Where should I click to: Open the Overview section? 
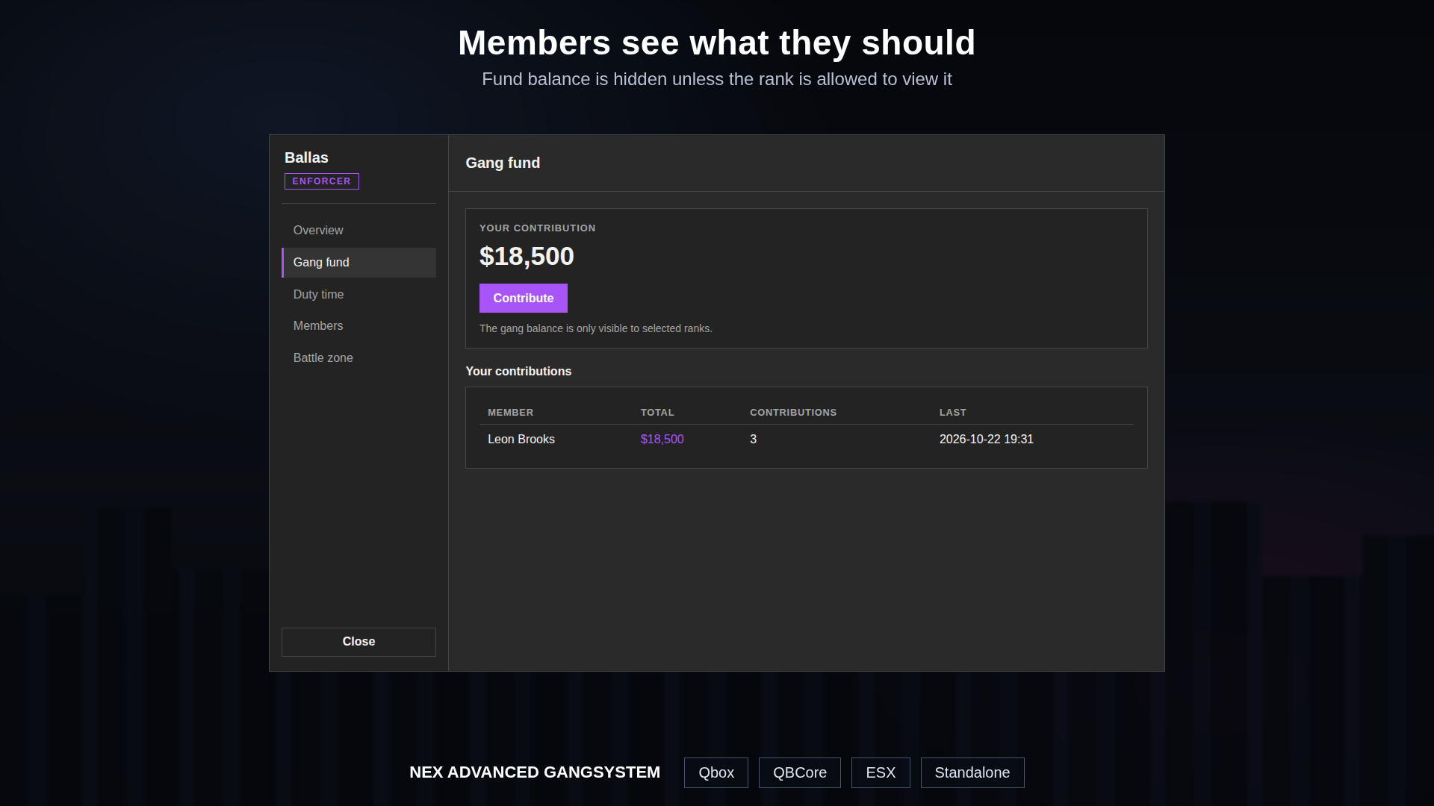(x=358, y=231)
